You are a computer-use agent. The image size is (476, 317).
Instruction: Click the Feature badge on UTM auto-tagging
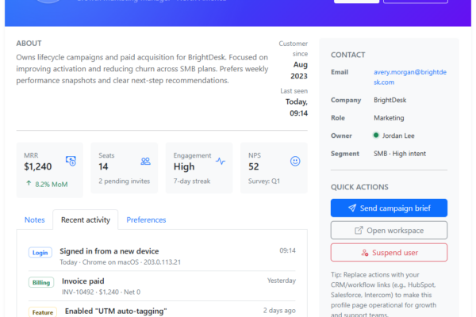[42, 312]
